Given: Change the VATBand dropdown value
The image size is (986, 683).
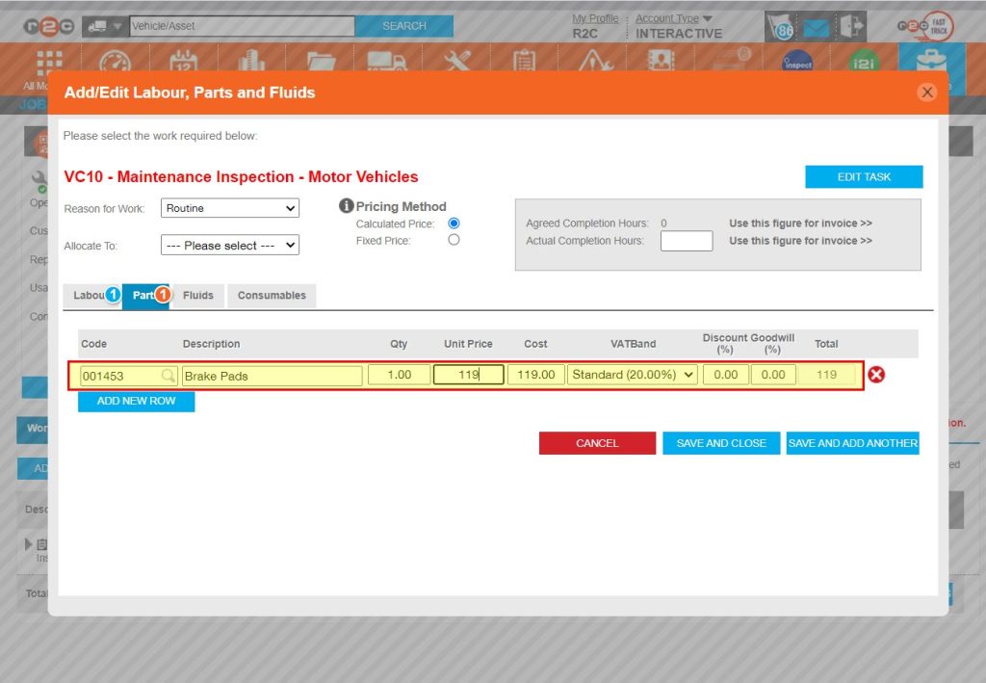Looking at the screenshot, I should click(633, 374).
